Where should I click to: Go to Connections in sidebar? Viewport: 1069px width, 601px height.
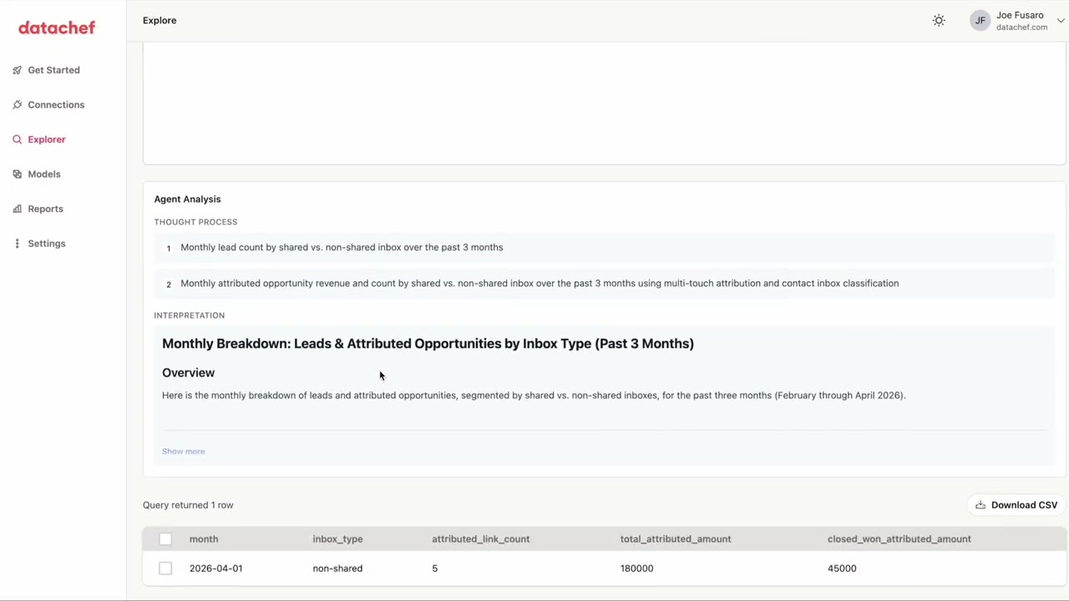[56, 104]
